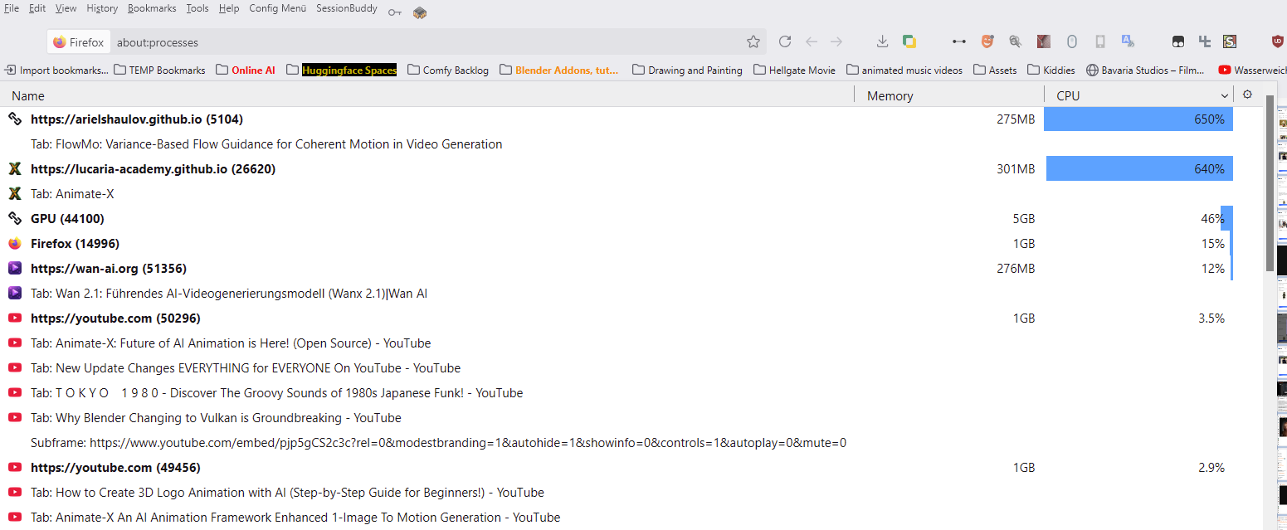The height and width of the screenshot is (530, 1287).
Task: Select the arielshaulov.github.io (5104) process row
Action: click(x=618, y=119)
